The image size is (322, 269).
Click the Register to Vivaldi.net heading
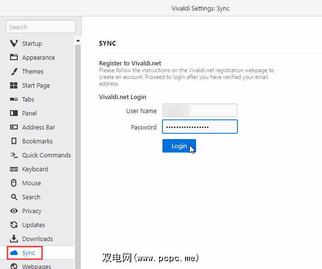[130, 63]
